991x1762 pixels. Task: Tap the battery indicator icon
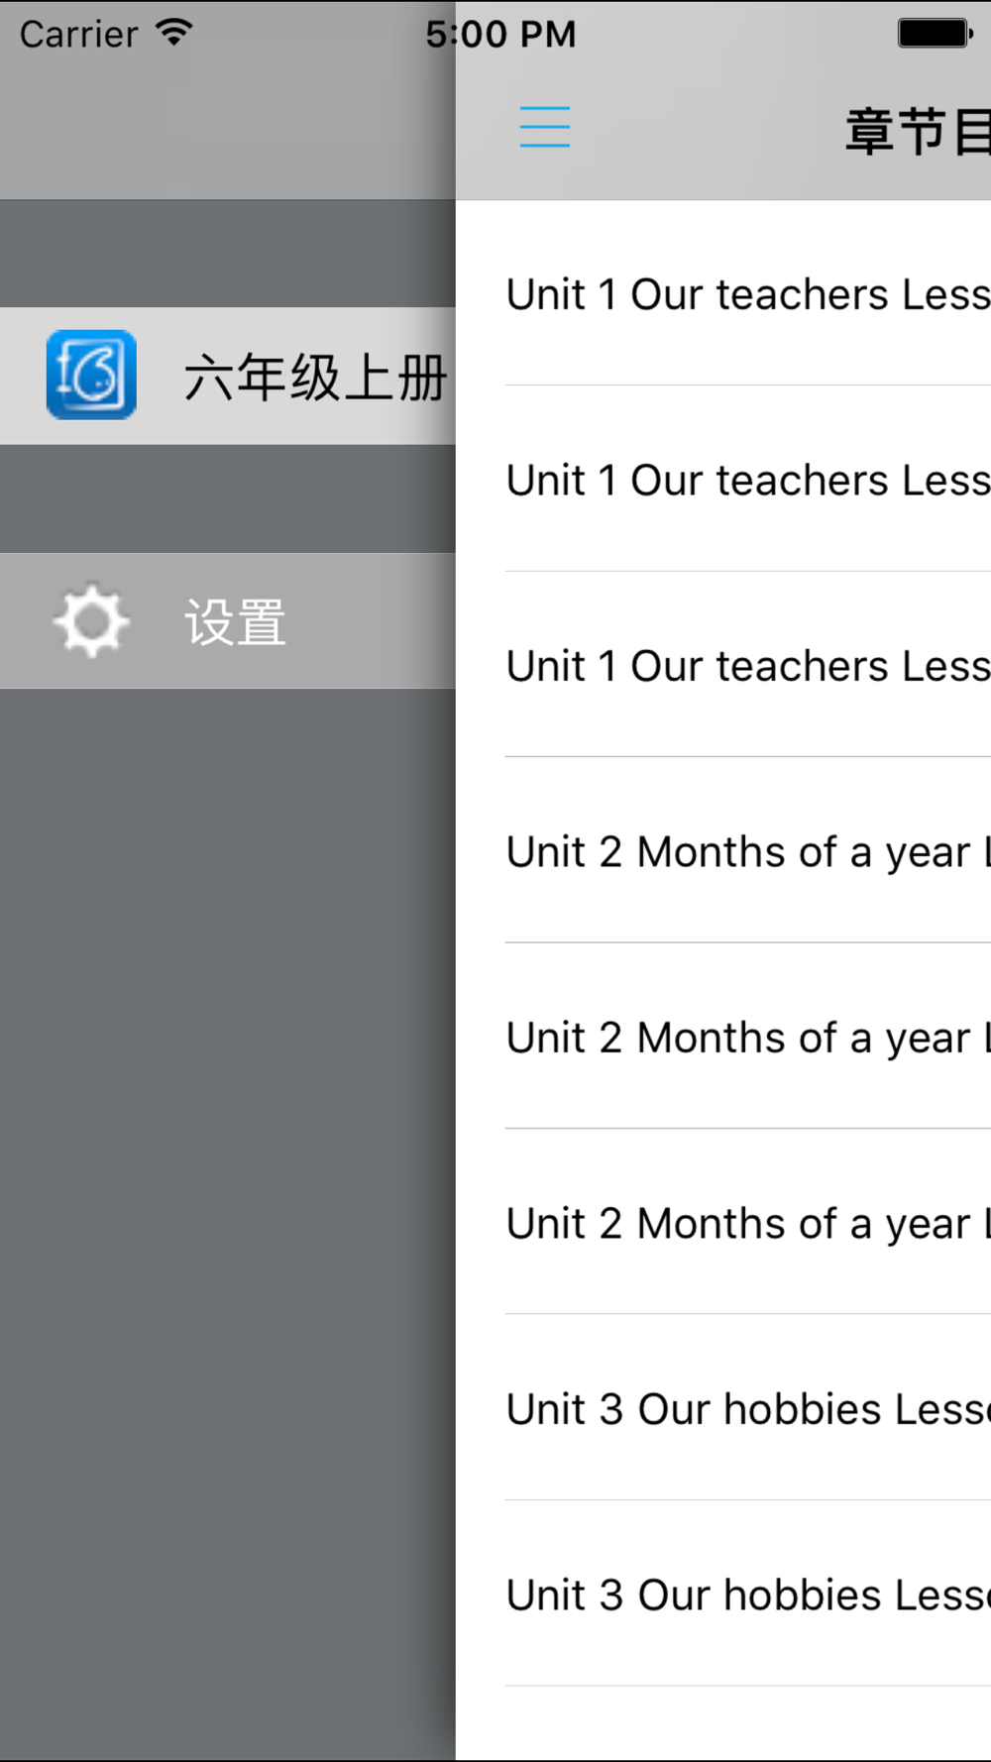(x=936, y=33)
